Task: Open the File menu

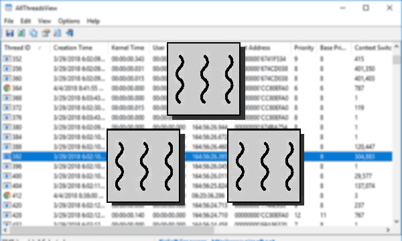Action: pos(9,21)
